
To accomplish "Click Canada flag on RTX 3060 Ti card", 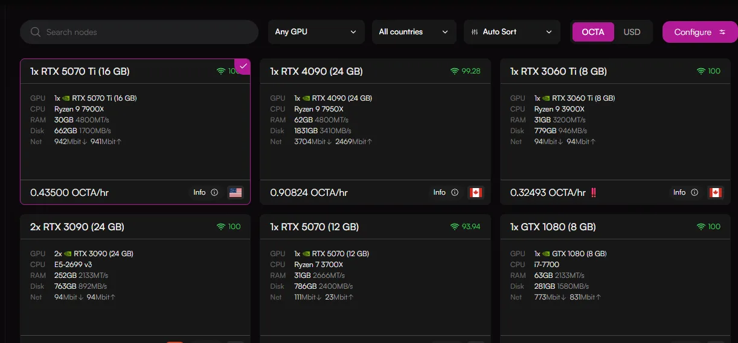I will pyautogui.click(x=716, y=192).
